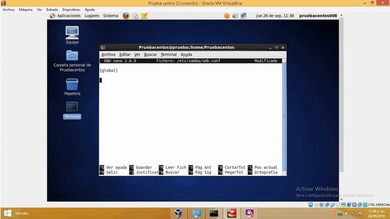The height and width of the screenshot is (219, 390).
Task: Click the pruebacentos008 user menu
Action: coord(318,16)
